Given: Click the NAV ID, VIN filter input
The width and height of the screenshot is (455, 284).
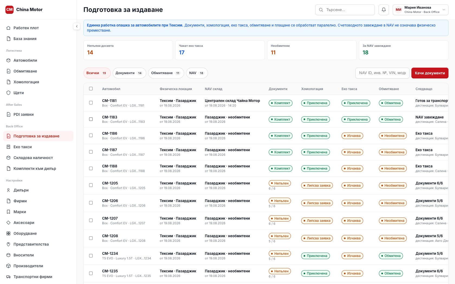Looking at the screenshot, I should [x=382, y=73].
